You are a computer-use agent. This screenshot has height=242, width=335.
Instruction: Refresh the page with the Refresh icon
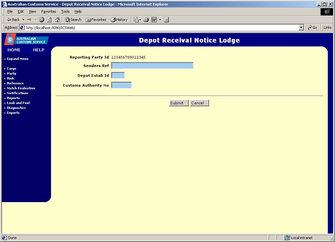(x=49, y=20)
